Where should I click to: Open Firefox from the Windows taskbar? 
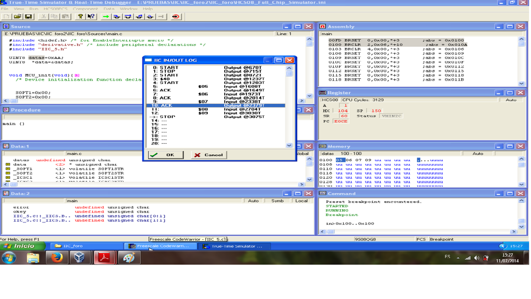tap(56, 258)
